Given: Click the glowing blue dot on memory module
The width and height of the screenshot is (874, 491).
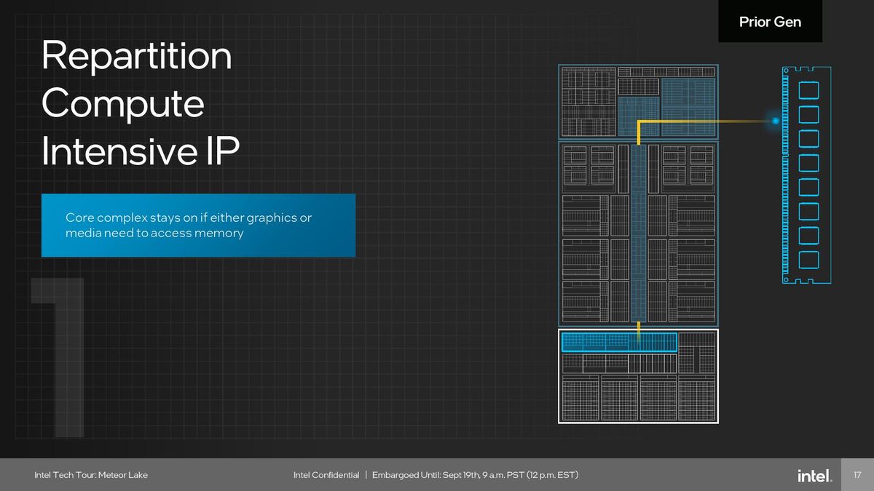Looking at the screenshot, I should click(x=776, y=121).
